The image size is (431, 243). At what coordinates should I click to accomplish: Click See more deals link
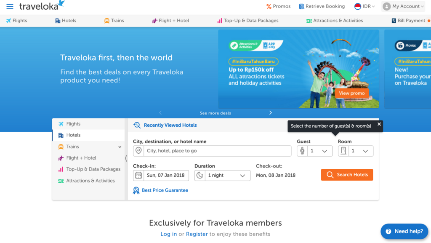(215, 113)
